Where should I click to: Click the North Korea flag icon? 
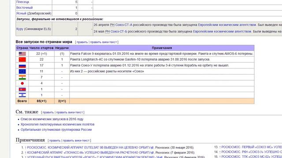click(x=22, y=89)
